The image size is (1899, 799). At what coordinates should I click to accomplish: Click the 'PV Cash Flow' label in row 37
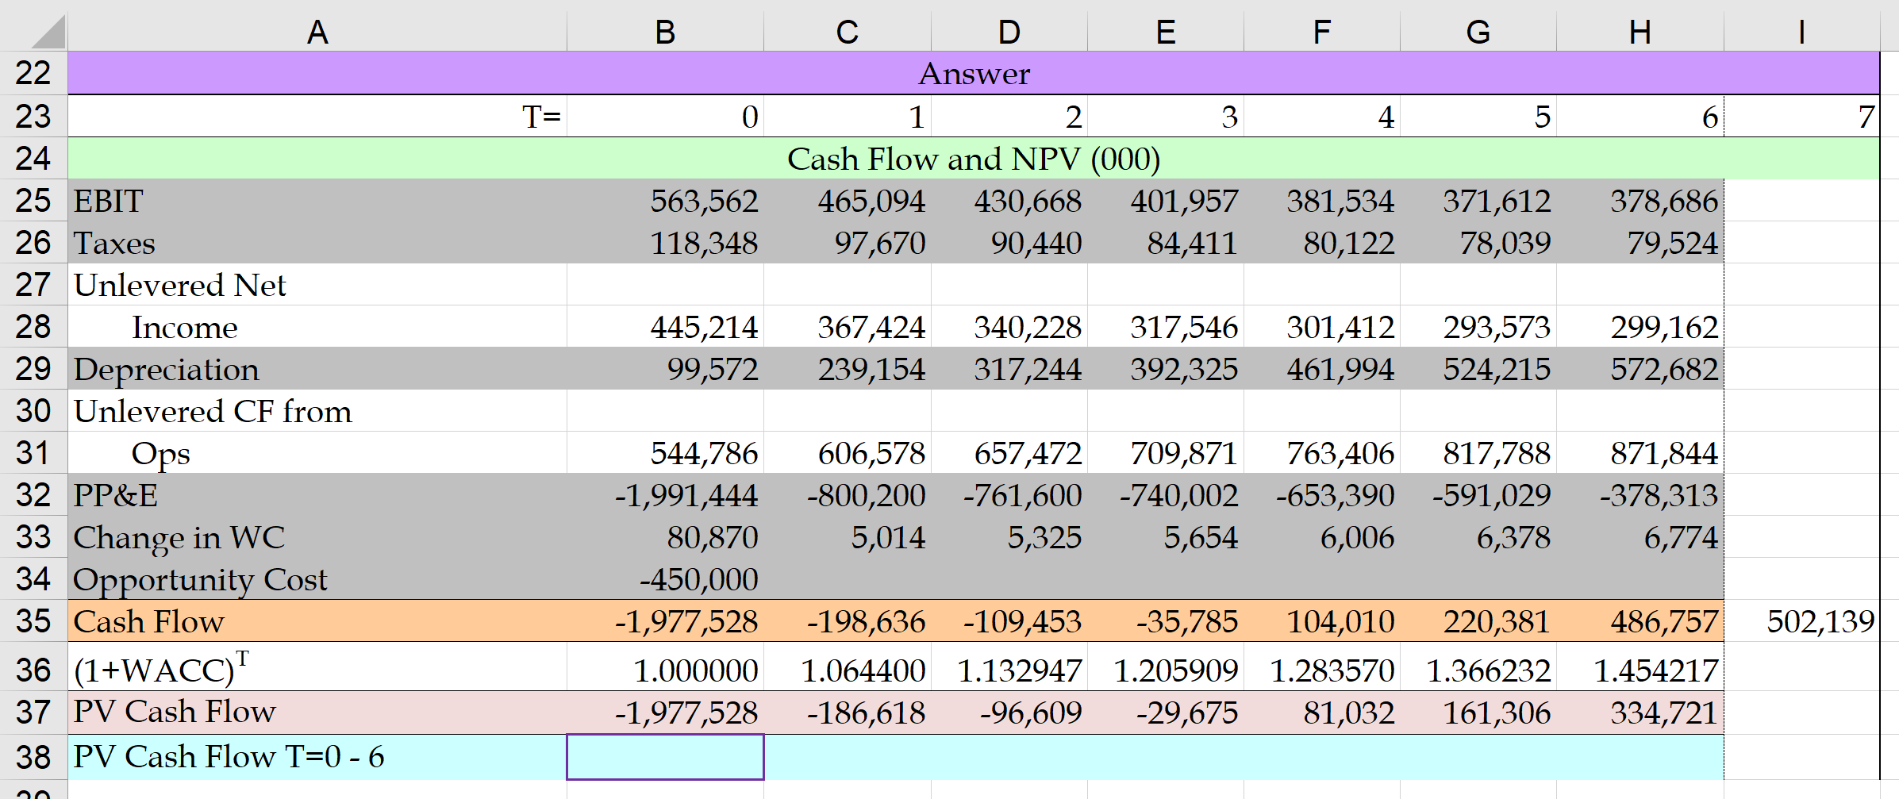175,711
